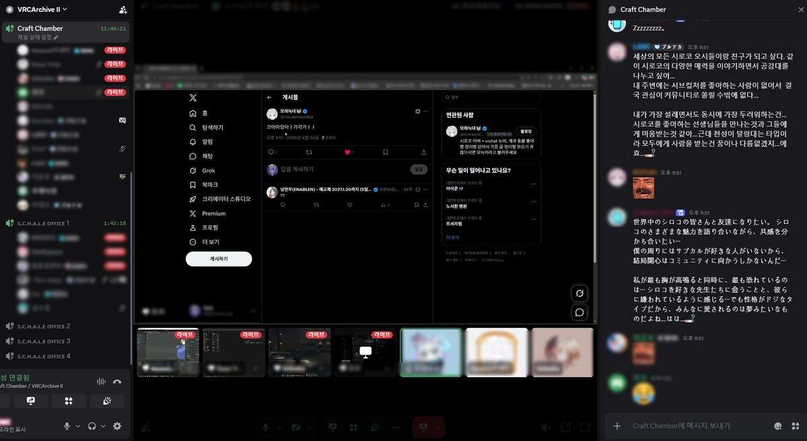Viewport: 807px width, 441px height.
Task: Toggle your camera in the call controls
Action: (295, 426)
